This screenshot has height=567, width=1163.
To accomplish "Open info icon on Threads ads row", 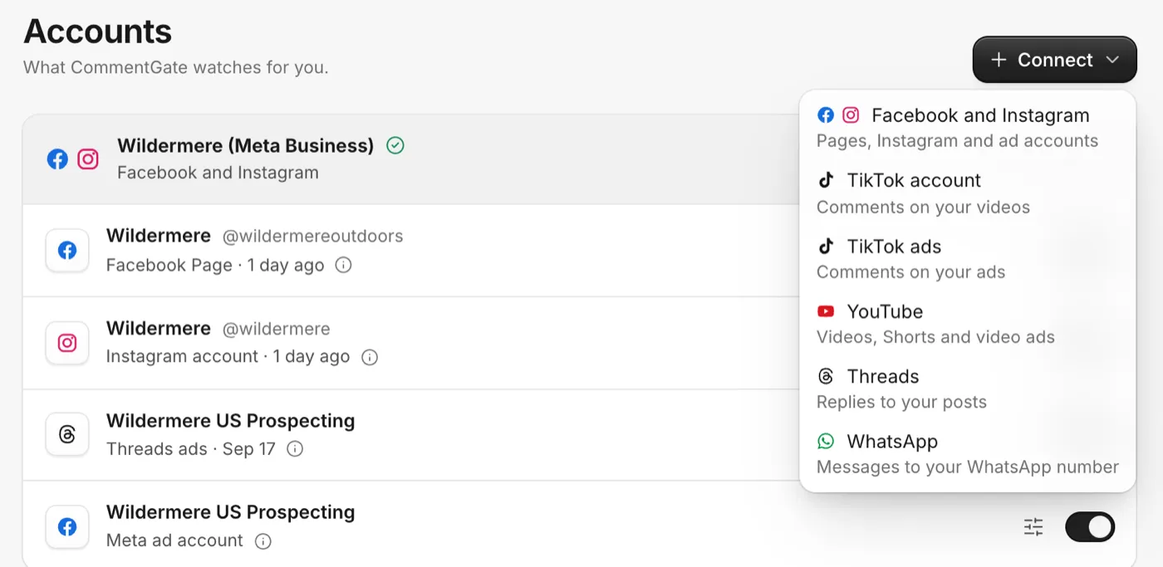I will click(x=295, y=449).
